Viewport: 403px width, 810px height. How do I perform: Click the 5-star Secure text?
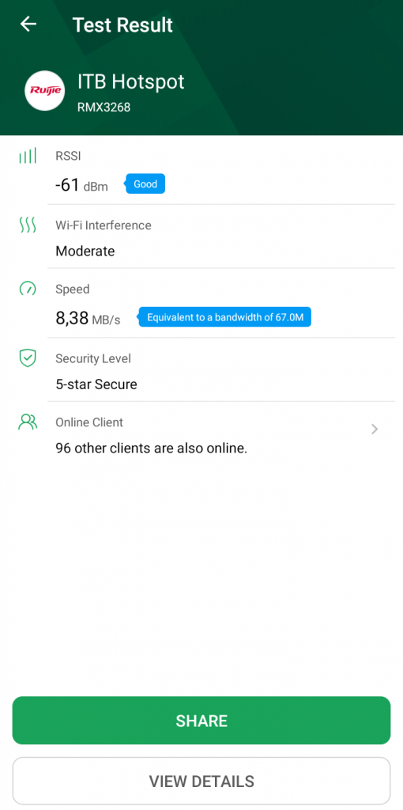96,384
